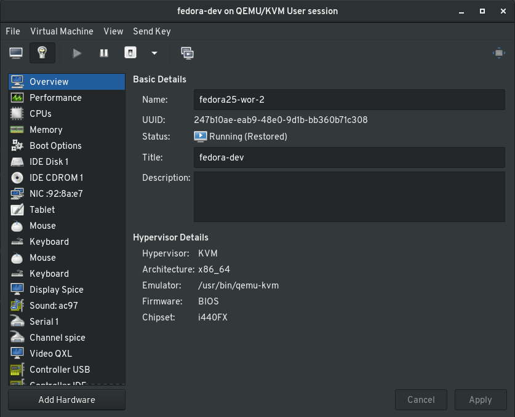Shut down the virtual machine button
This screenshot has width=515, height=417.
[130, 53]
